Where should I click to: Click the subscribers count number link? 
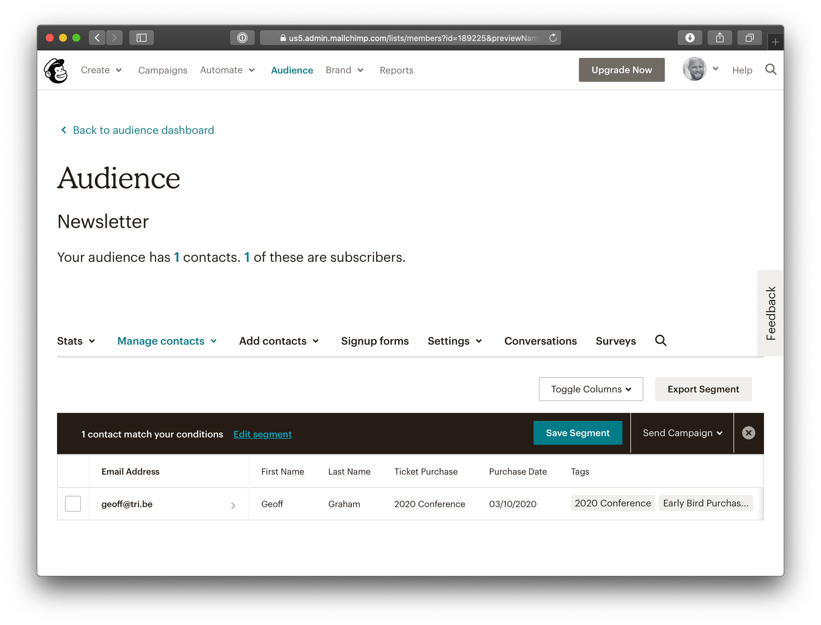pos(247,257)
